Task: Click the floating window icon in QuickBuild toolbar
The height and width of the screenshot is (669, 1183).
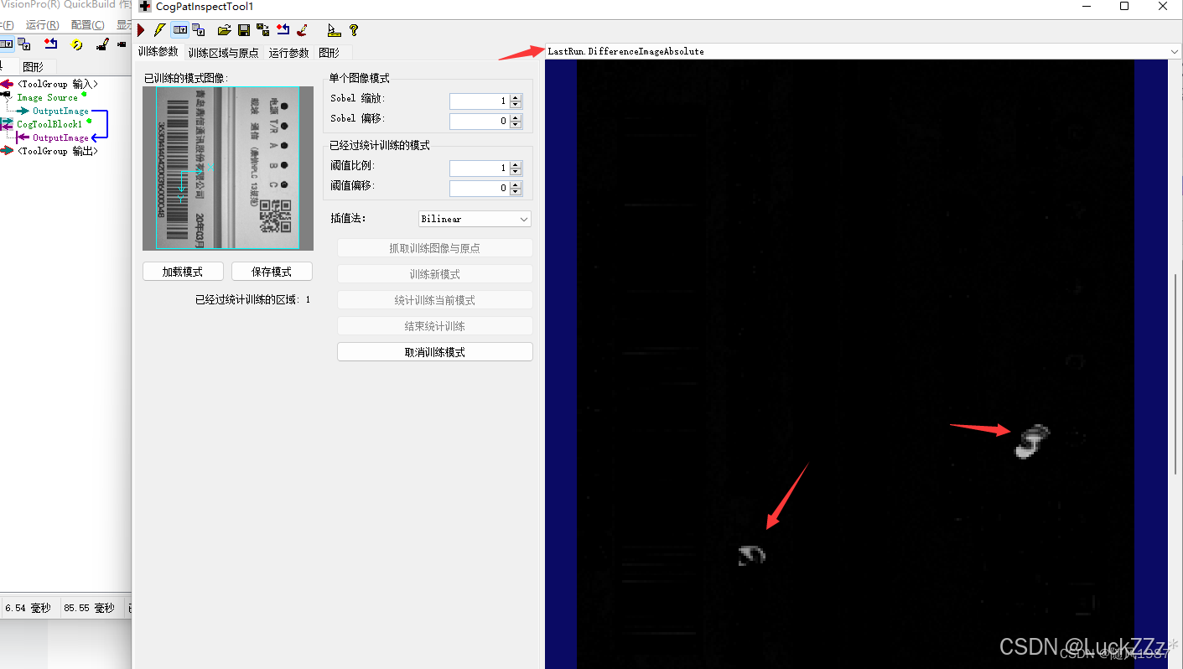Action: [24, 44]
